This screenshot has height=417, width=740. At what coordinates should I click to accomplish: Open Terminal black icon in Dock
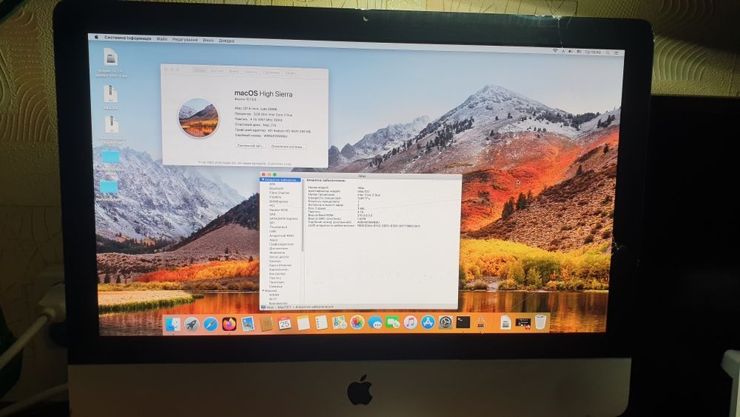(463, 322)
